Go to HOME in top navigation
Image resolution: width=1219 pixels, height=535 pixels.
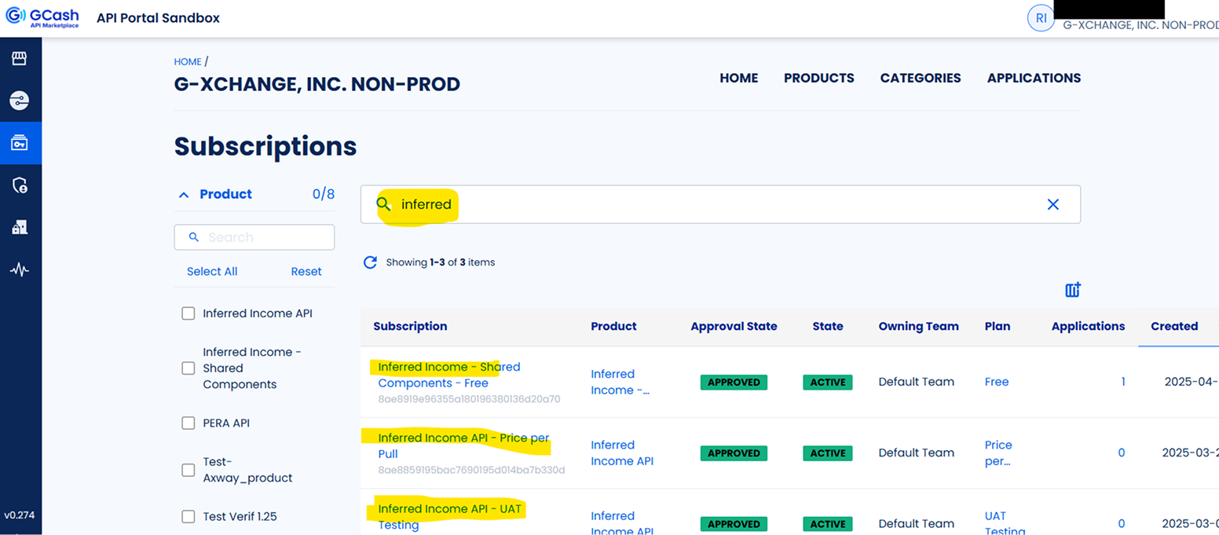point(739,78)
